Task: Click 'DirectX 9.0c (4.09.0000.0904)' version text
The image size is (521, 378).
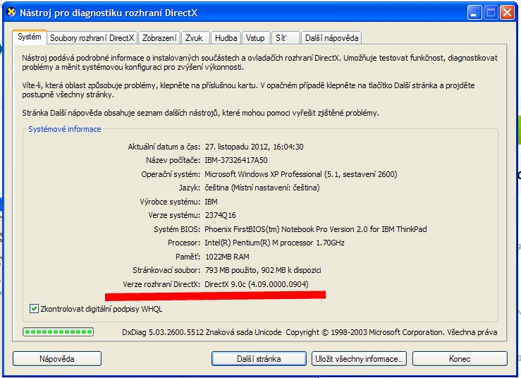Action: [x=257, y=284]
